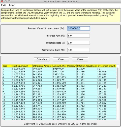
Task: Select the Investment Growth column header
Action: point(107,66)
